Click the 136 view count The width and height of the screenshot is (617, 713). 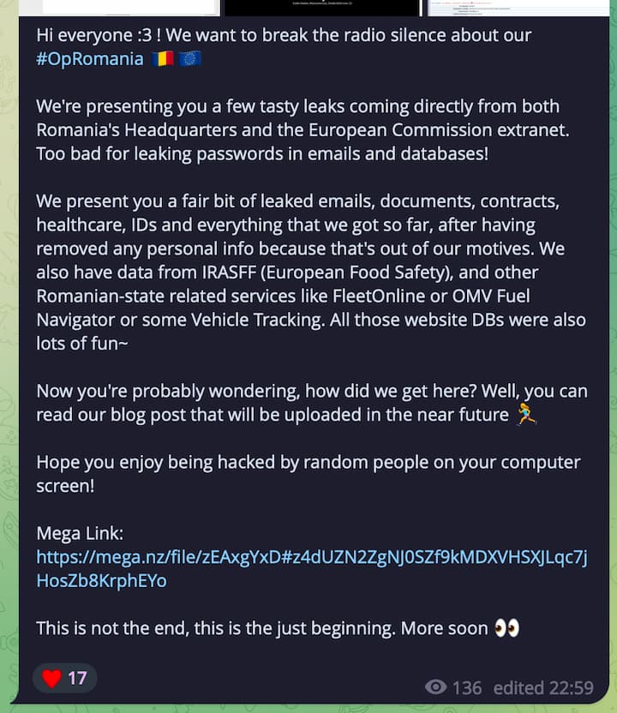click(467, 687)
